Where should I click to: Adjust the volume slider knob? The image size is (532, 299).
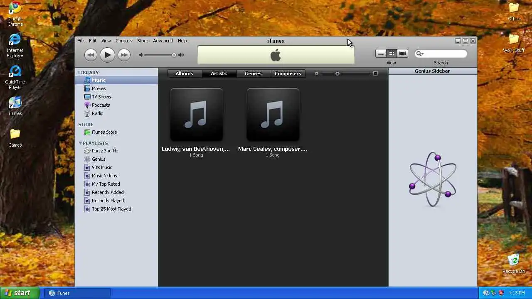pyautogui.click(x=174, y=55)
